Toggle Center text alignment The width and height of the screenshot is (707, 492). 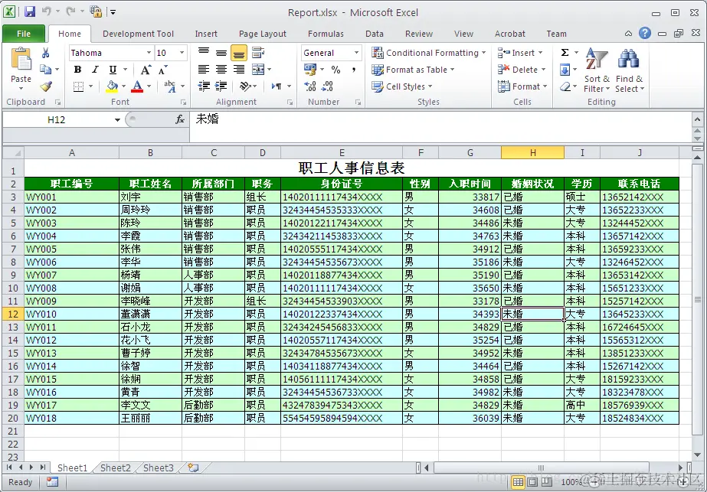pos(221,70)
